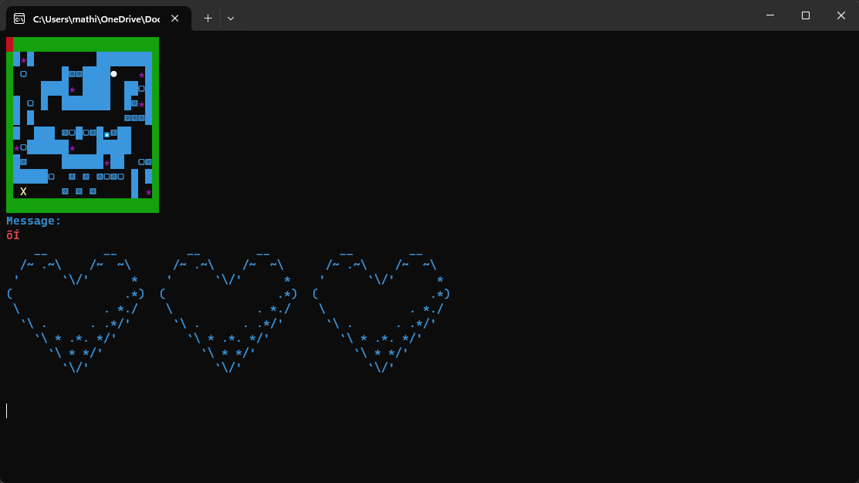The width and height of the screenshot is (859, 483).
Task: Open the new tab dropdown chevron
Action: click(x=230, y=18)
